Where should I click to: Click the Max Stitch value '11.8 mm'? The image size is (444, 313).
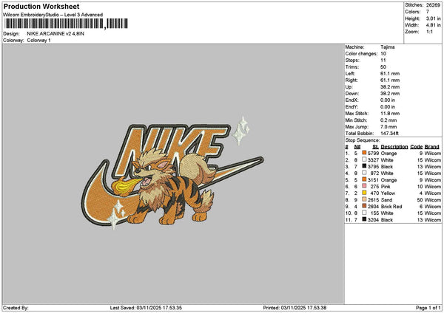390,113
